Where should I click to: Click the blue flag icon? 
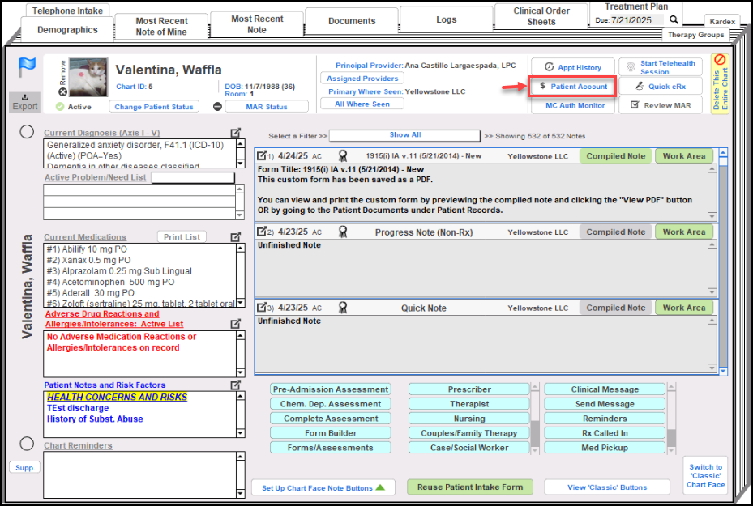tap(27, 68)
